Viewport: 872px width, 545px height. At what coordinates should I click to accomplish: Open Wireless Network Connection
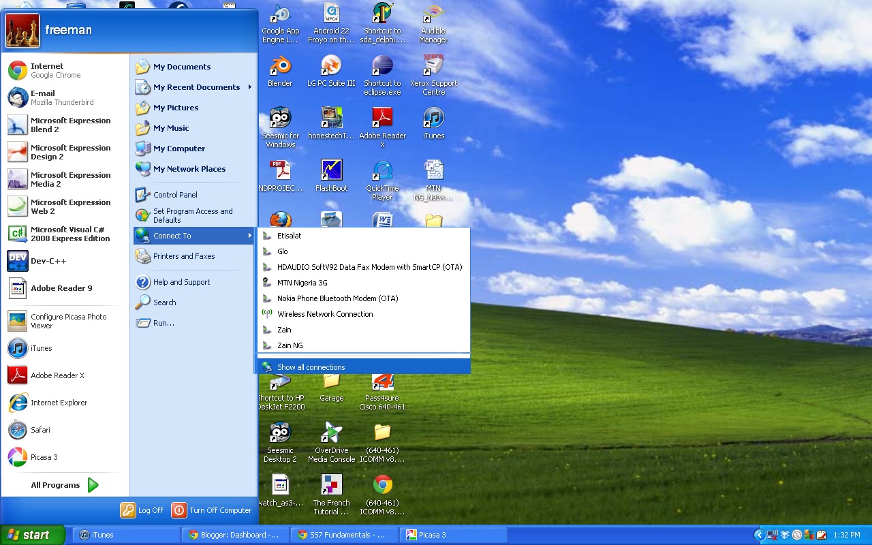point(364,314)
